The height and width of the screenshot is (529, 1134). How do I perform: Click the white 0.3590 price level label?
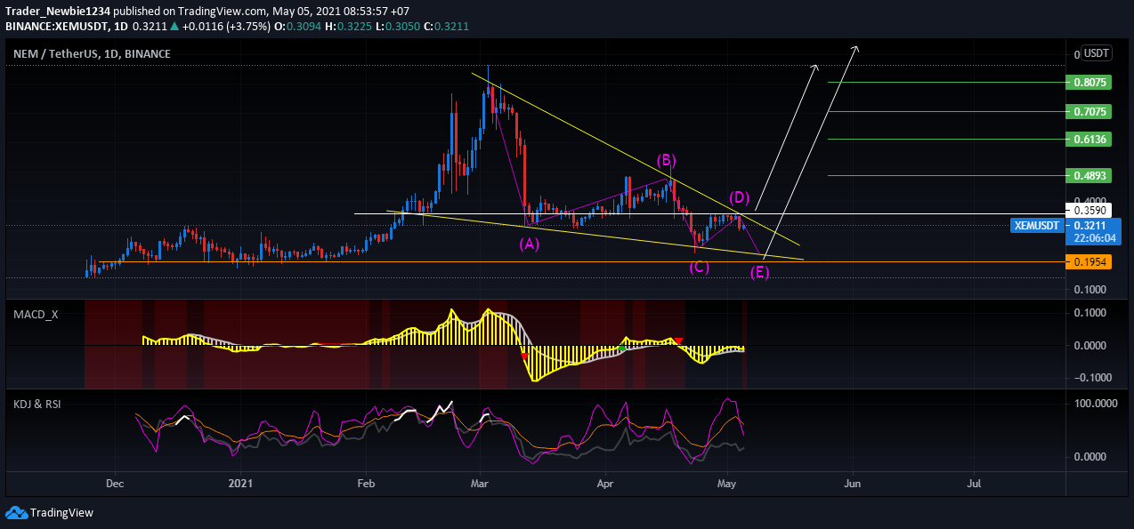1089,211
